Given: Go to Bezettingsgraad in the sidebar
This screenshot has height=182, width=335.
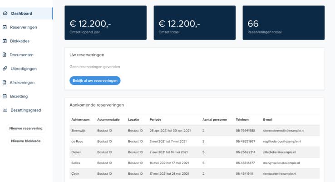Looking at the screenshot, I should (x=25, y=110).
